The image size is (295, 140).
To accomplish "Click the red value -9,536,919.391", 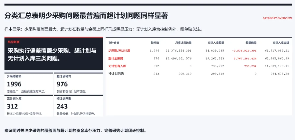I will pos(244,51).
